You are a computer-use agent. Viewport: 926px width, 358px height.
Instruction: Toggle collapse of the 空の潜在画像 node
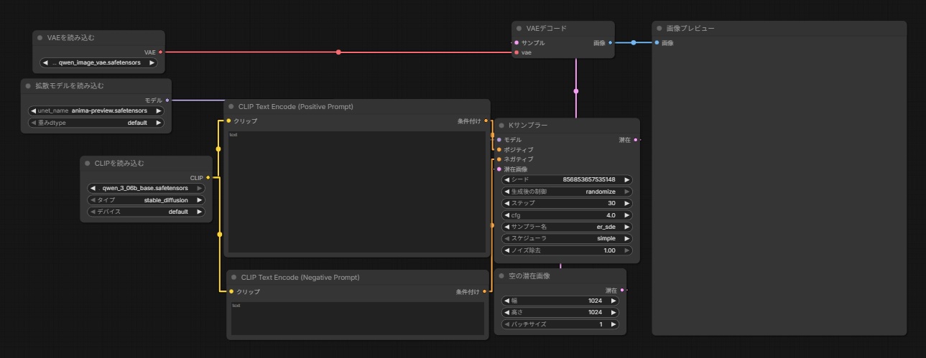coord(500,276)
